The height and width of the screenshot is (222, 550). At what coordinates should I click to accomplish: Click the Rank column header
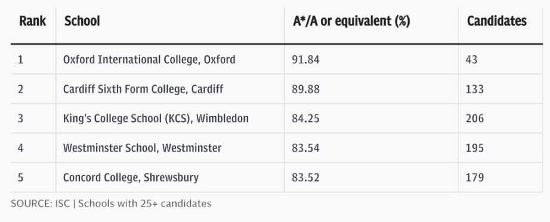tap(32, 21)
